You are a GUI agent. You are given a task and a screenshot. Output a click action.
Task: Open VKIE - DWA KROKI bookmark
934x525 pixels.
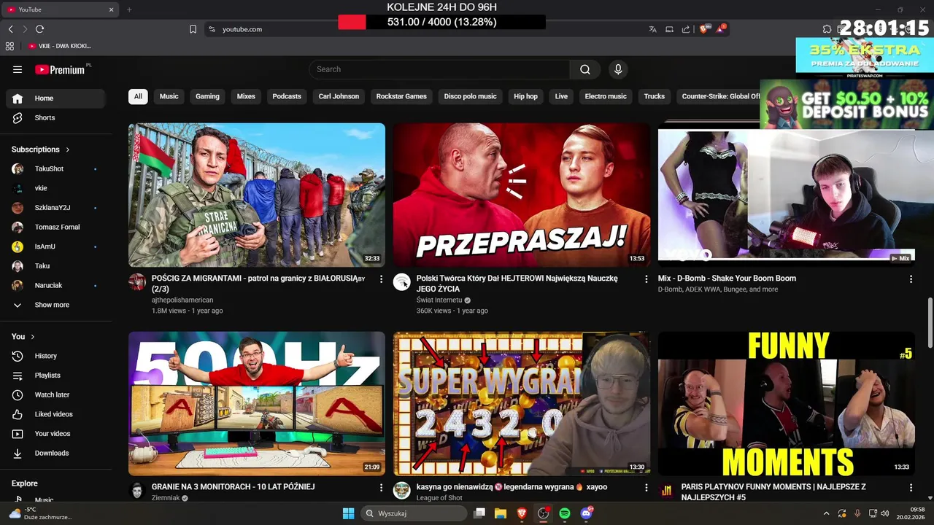tap(59, 46)
